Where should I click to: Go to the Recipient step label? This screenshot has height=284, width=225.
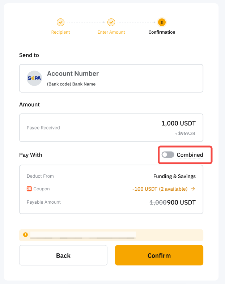(60, 32)
